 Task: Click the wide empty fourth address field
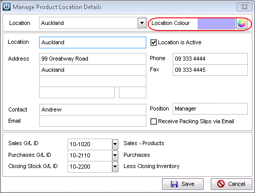click(x=77, y=93)
